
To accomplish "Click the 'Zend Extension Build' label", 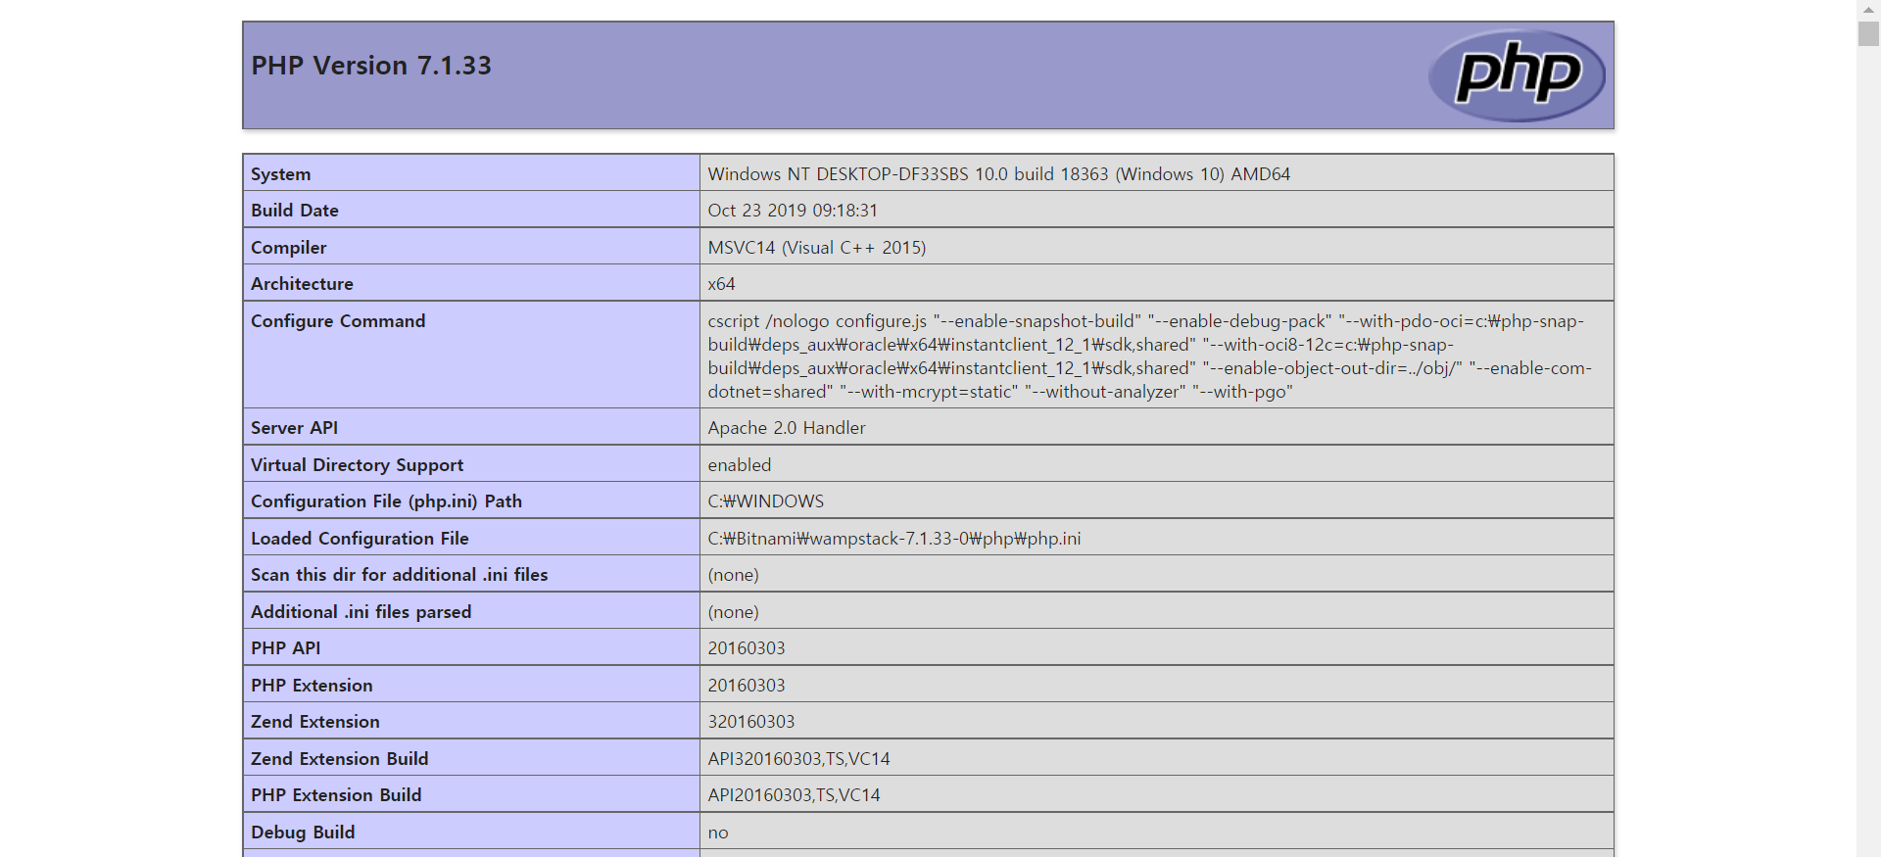I will [339, 758].
